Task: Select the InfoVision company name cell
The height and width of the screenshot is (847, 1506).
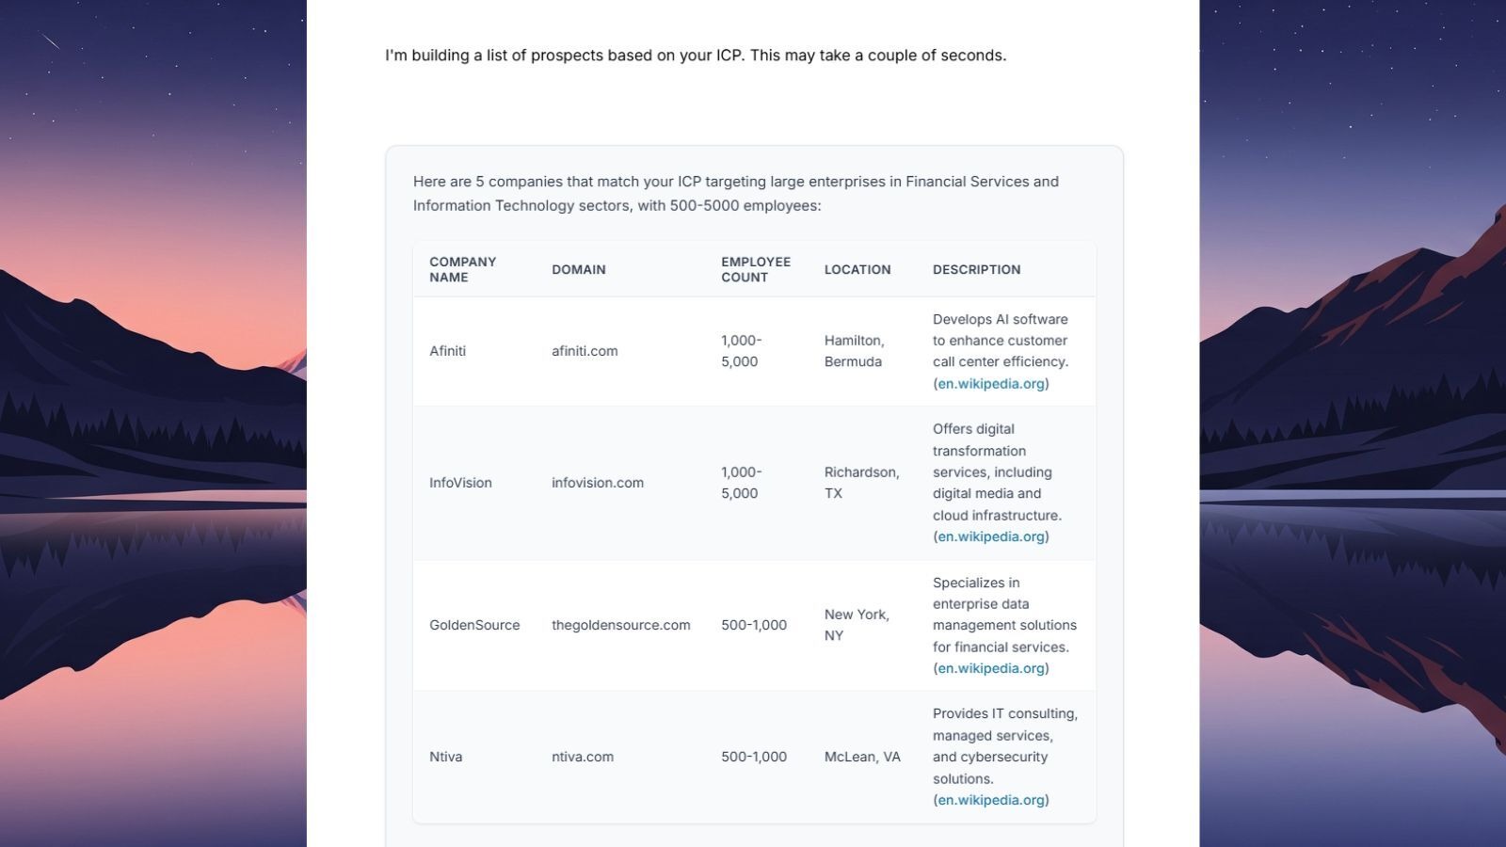Action: (460, 483)
